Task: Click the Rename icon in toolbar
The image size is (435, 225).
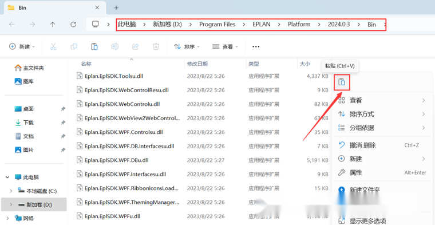Action: pos(115,46)
